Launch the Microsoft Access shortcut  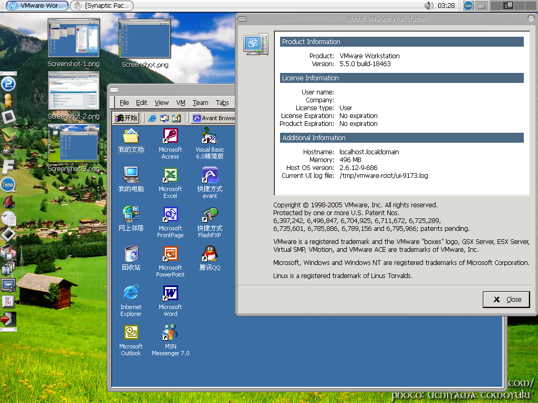click(x=170, y=143)
